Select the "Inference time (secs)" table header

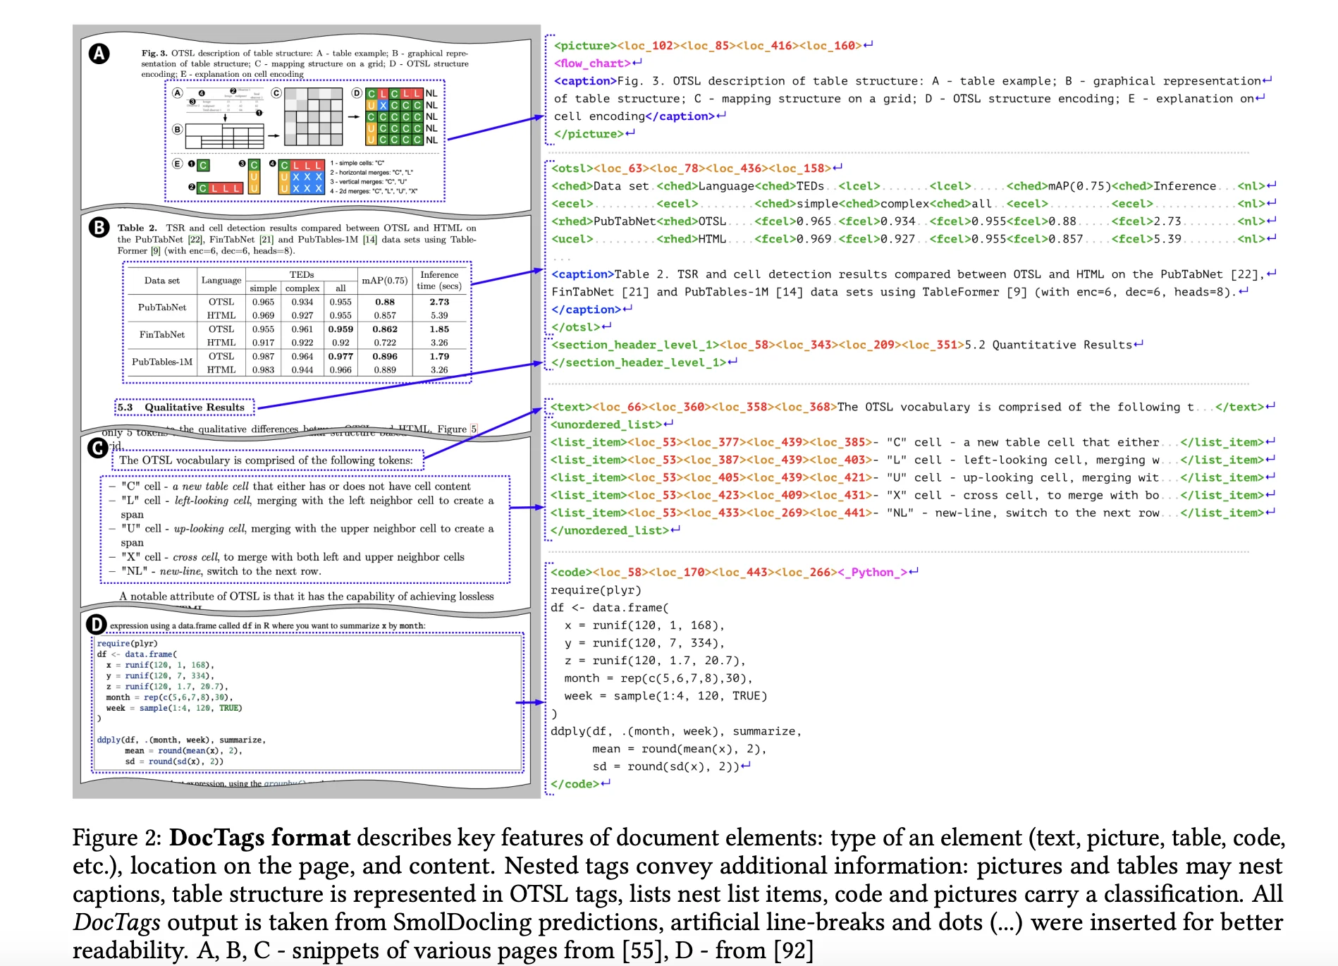point(439,281)
